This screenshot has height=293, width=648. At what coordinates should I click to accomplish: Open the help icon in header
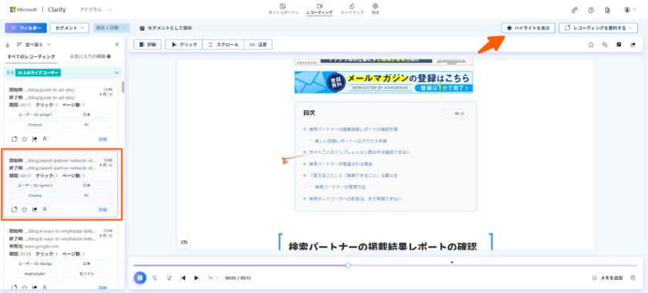591,9
